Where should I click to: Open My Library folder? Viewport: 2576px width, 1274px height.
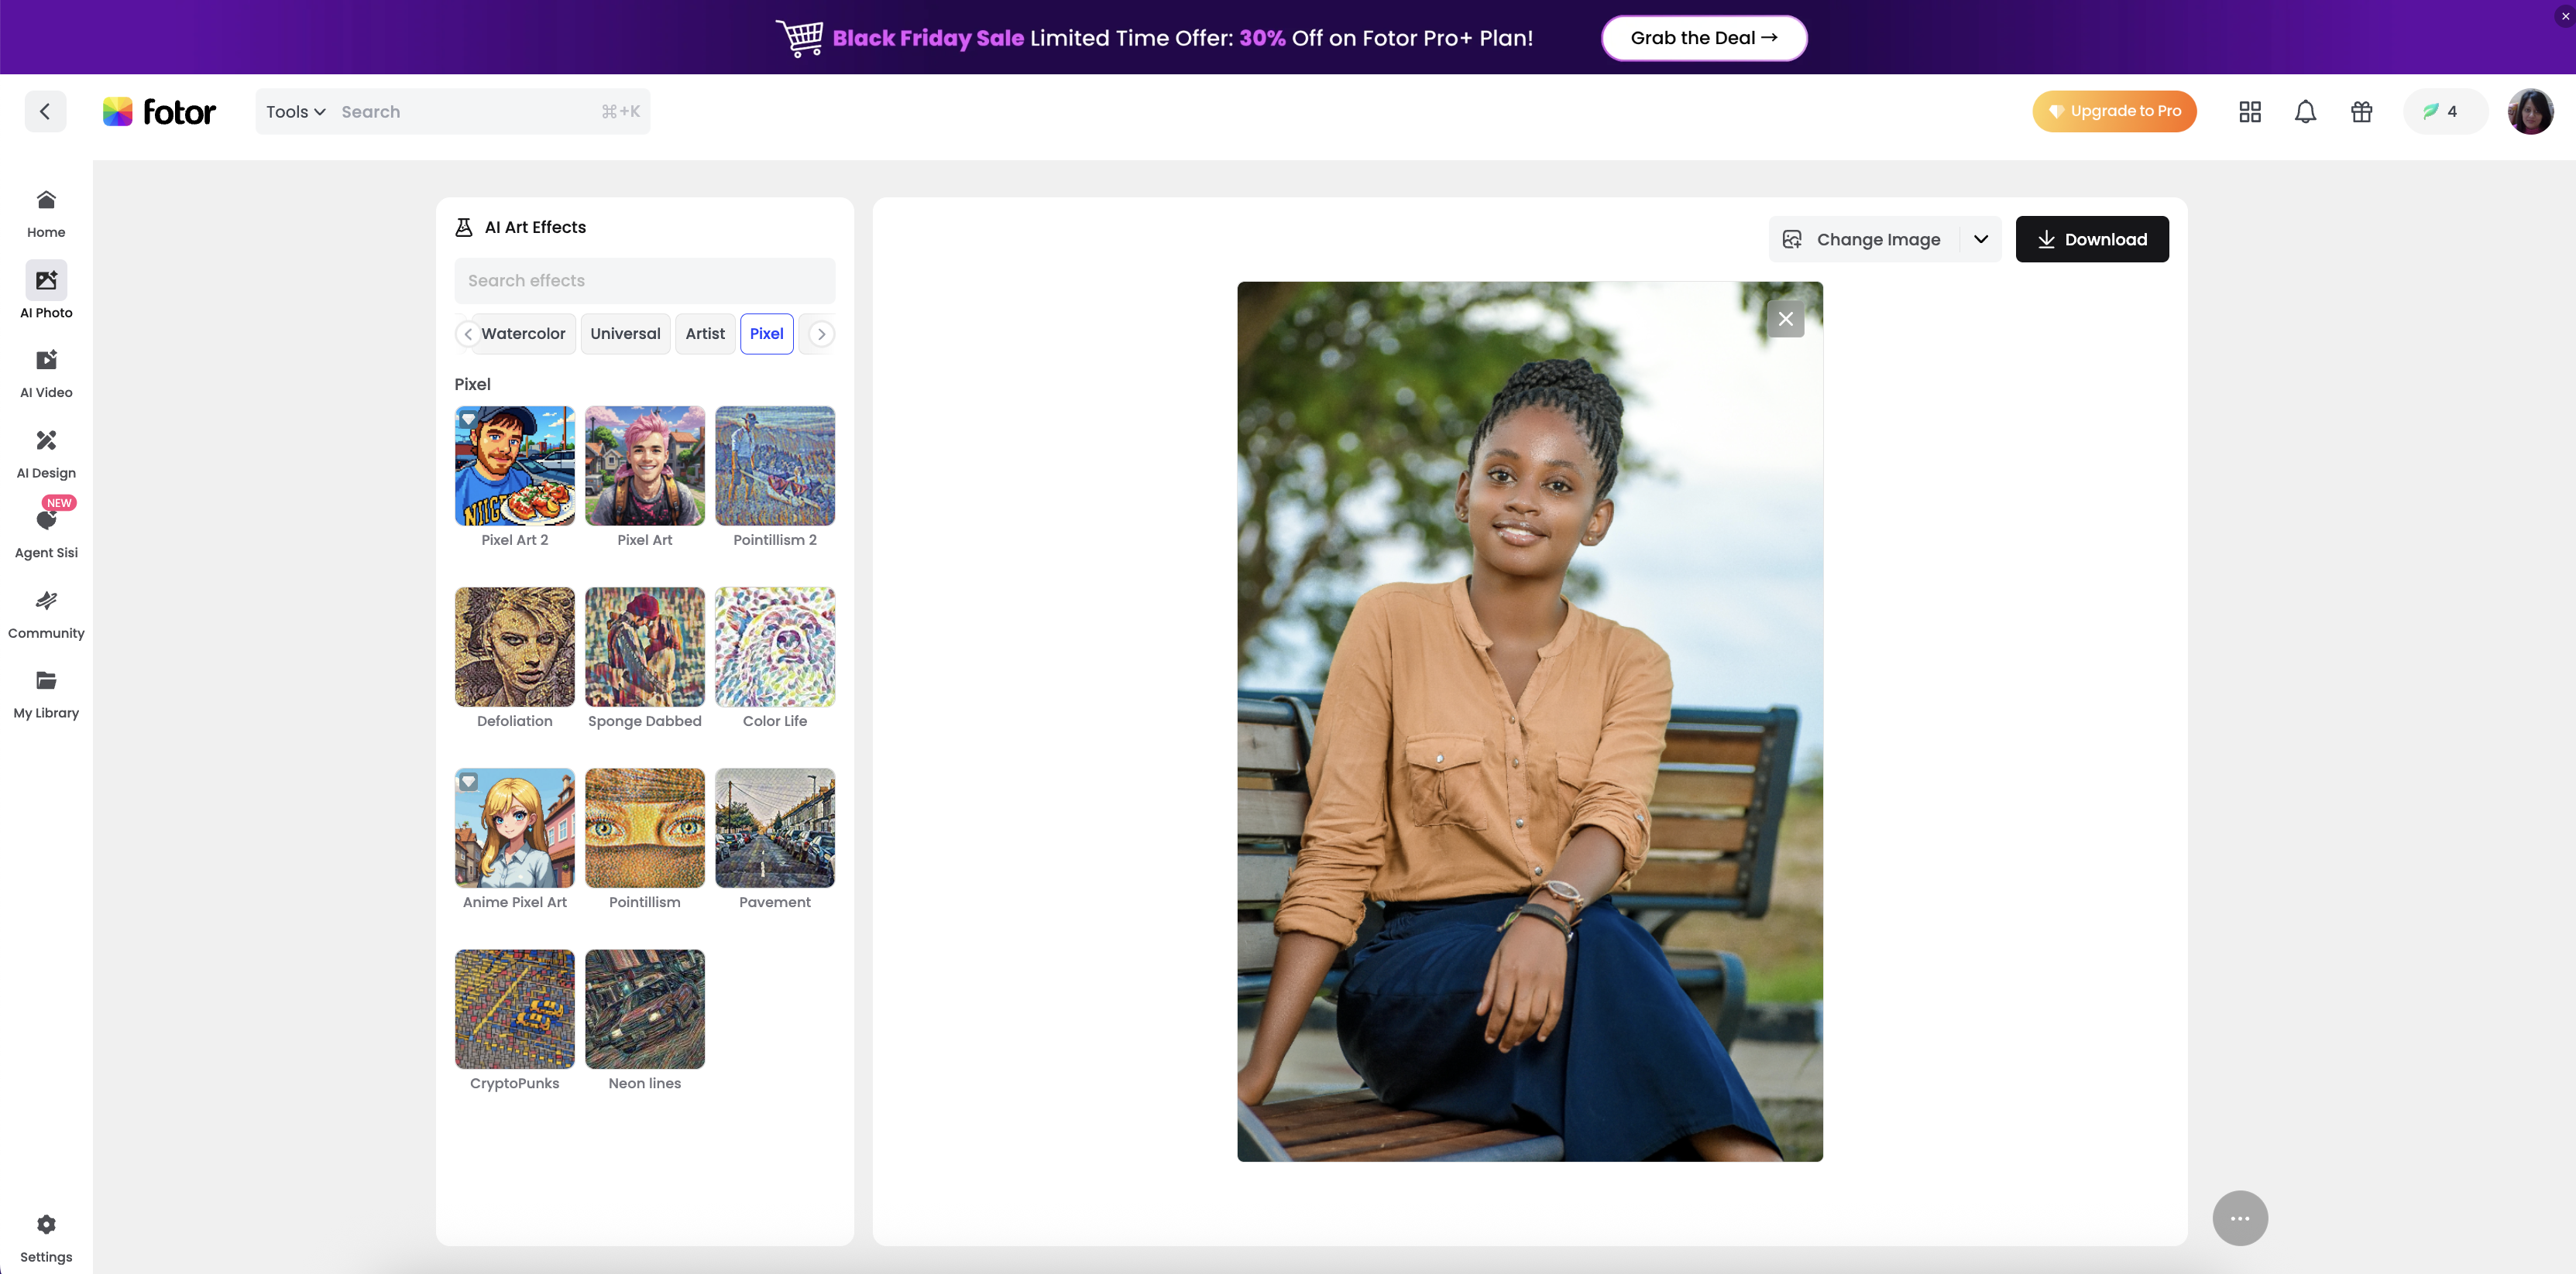(46, 681)
